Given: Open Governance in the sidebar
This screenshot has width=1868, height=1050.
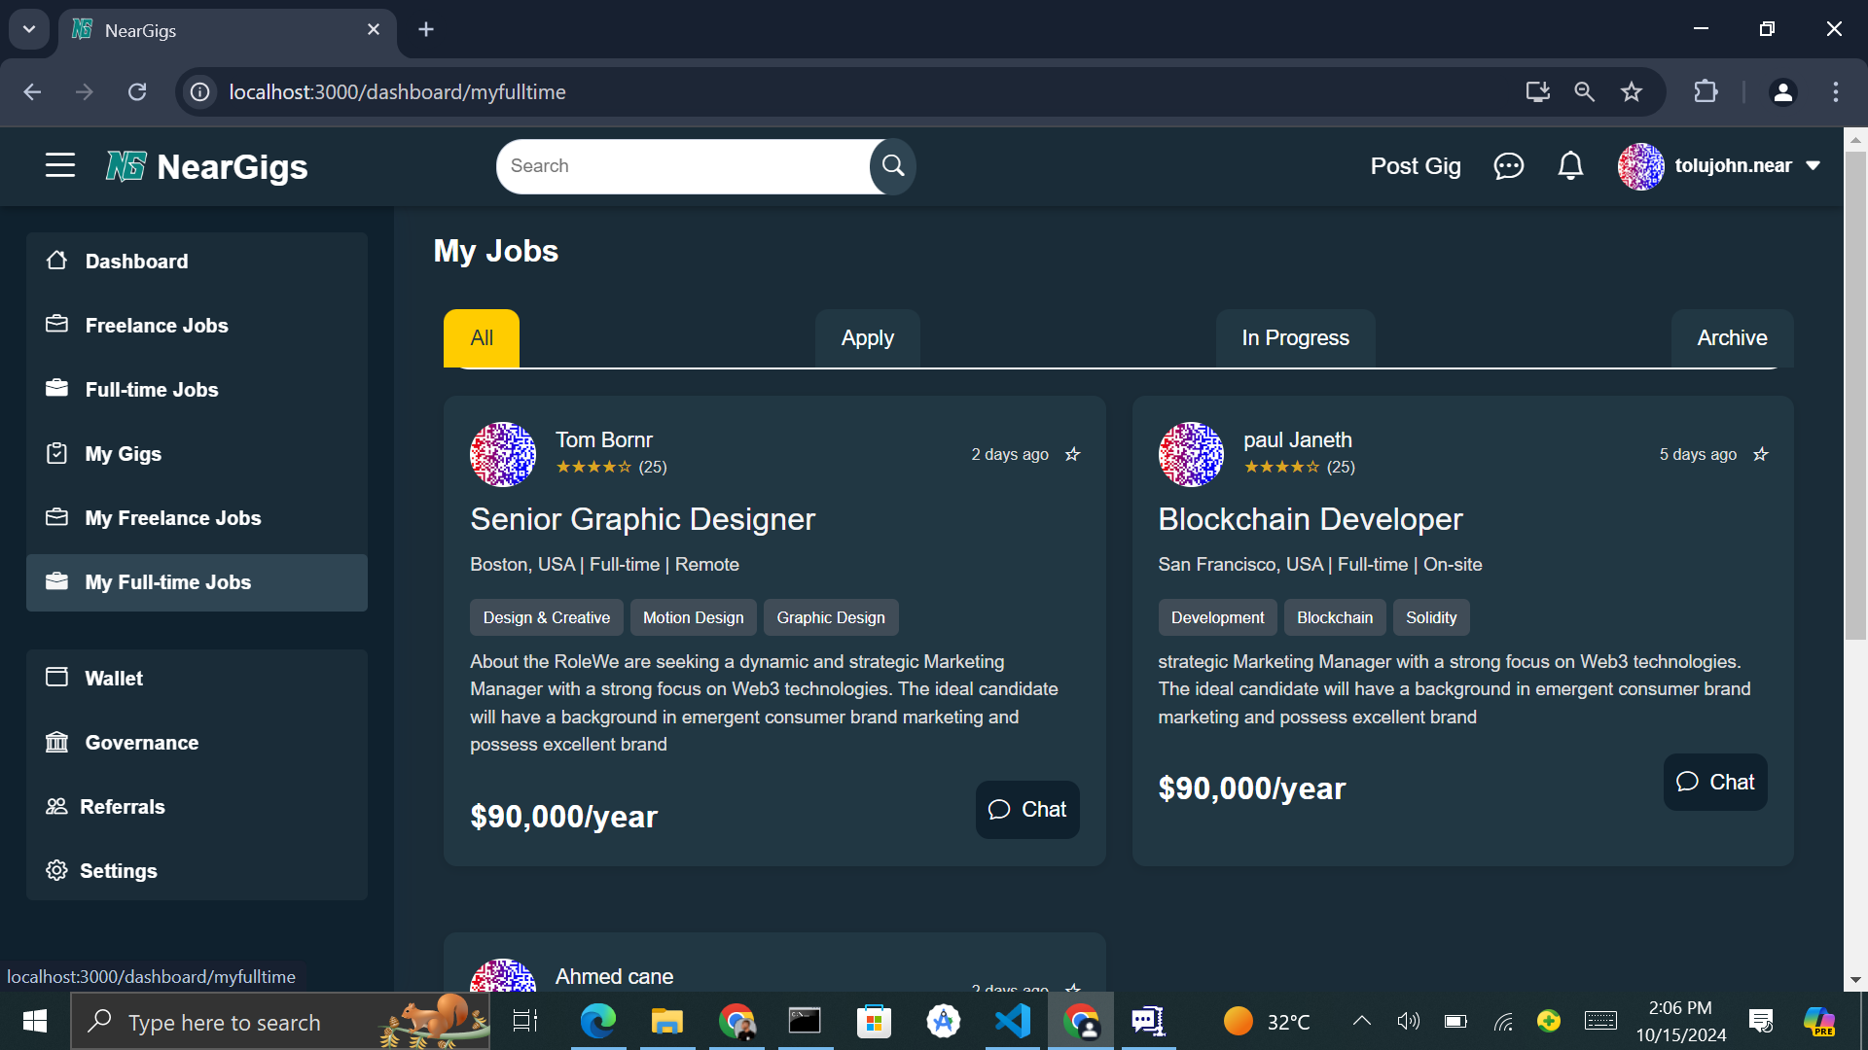Looking at the screenshot, I should pyautogui.click(x=141, y=742).
